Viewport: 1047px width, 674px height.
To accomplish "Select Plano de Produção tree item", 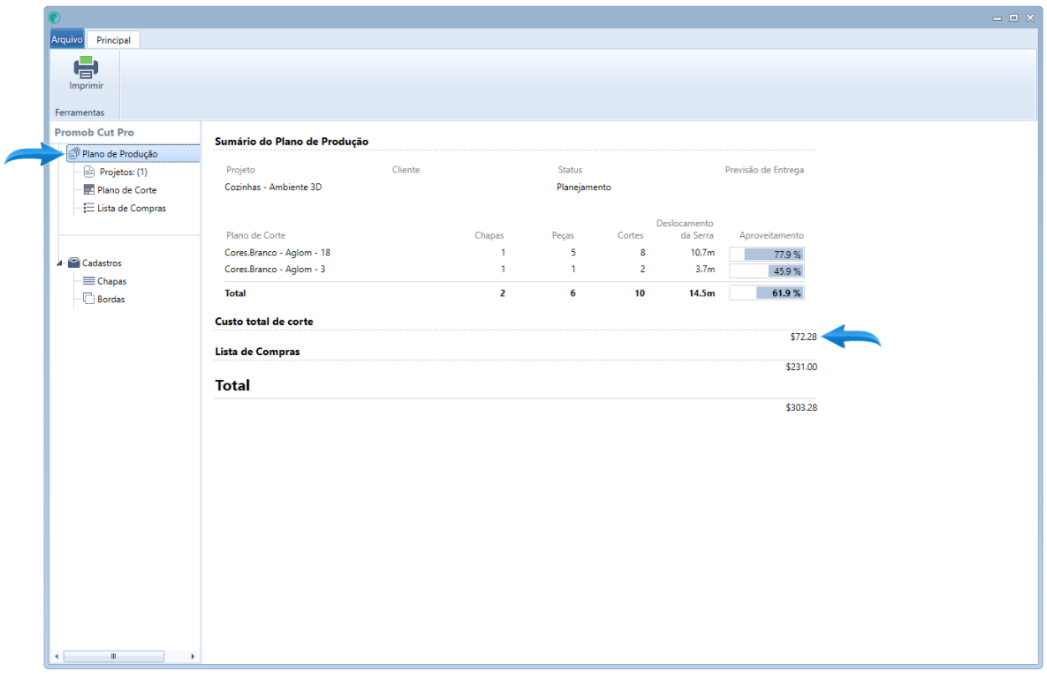I will click(120, 154).
